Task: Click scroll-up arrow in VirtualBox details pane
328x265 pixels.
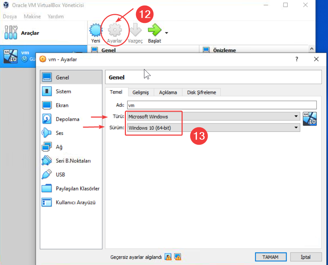Action: pos(312,49)
